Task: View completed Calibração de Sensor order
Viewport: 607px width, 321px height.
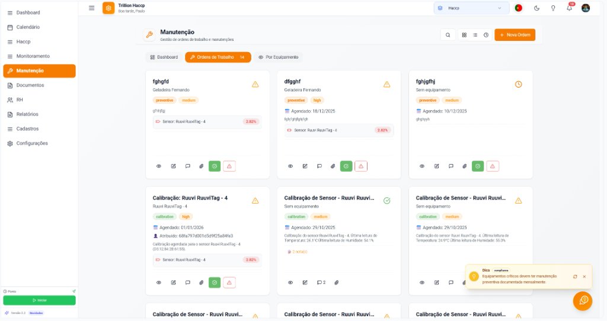Action: pos(290,283)
